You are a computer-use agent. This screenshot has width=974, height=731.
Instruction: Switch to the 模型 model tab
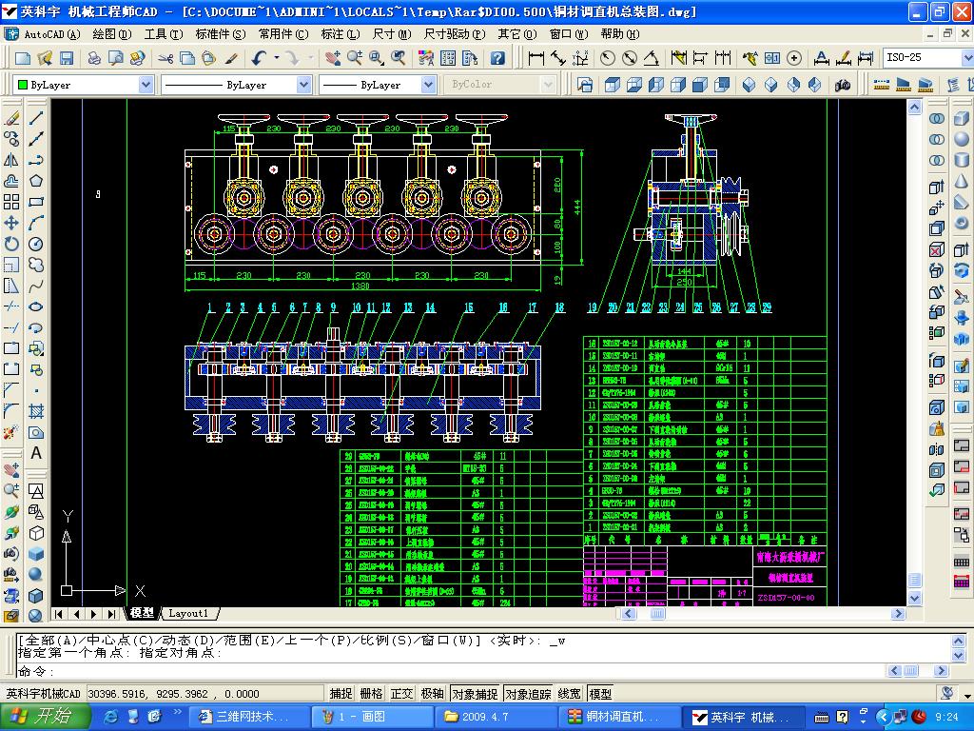click(143, 614)
